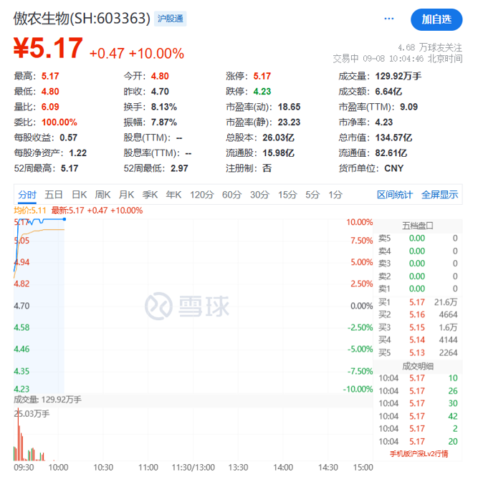Click the 卖5 order book row
This screenshot has width=478, height=482.
[x=418, y=238]
